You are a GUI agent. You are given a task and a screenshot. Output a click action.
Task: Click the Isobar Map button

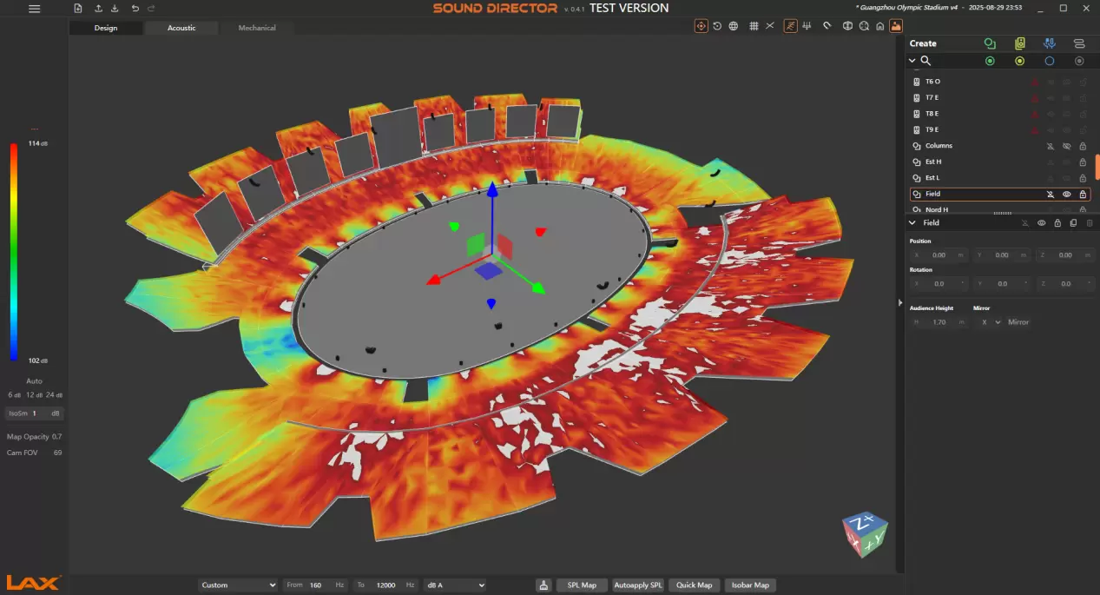click(x=749, y=585)
